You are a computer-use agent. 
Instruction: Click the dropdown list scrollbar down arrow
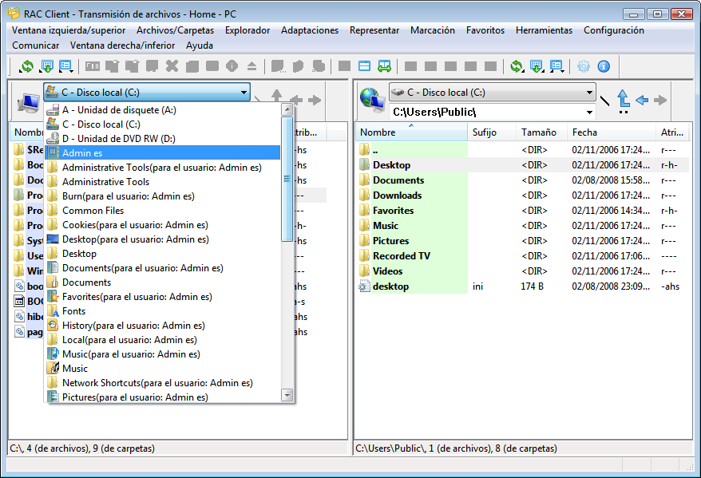(x=287, y=395)
